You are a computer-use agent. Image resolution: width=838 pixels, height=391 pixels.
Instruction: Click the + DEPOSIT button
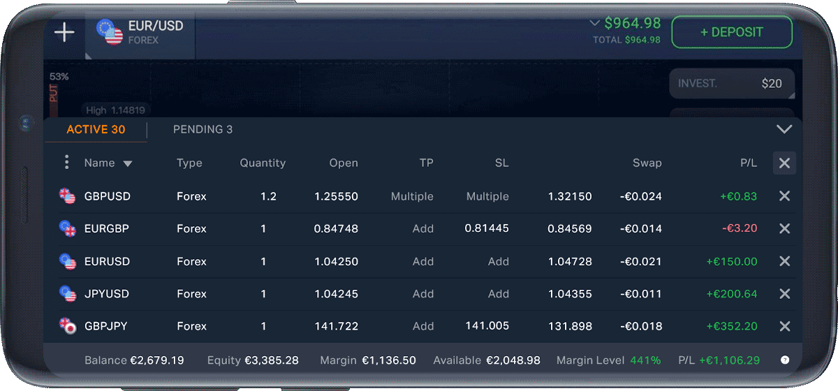coord(732,32)
